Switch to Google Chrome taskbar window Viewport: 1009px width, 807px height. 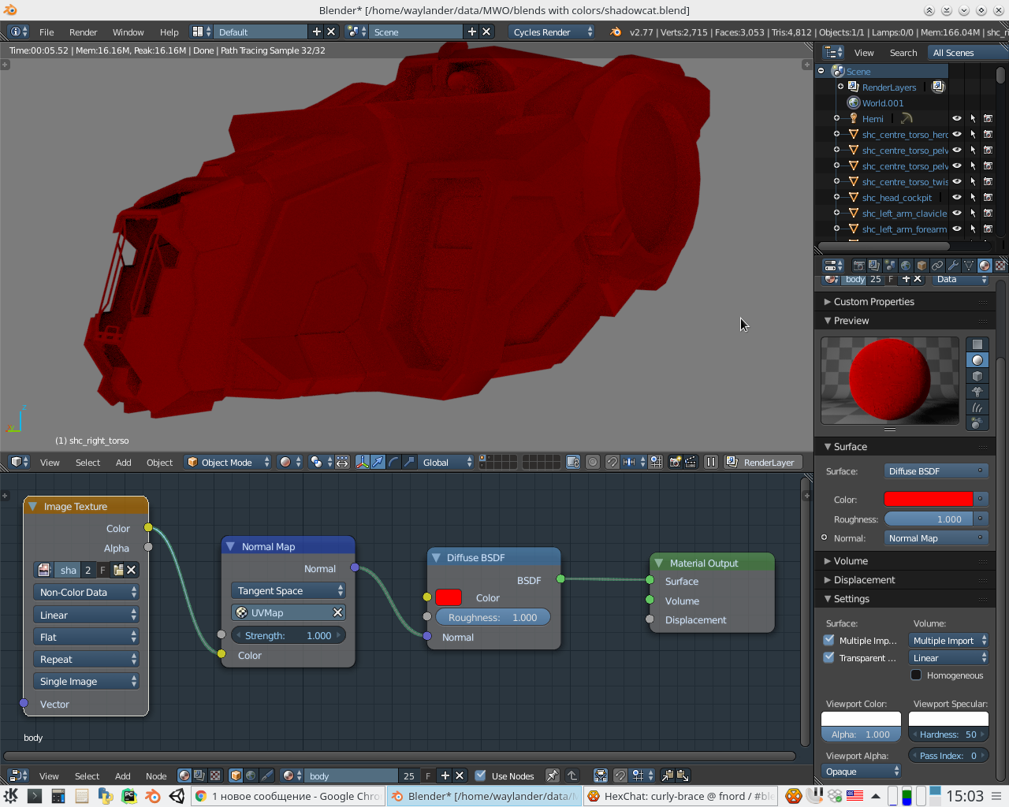click(x=288, y=796)
